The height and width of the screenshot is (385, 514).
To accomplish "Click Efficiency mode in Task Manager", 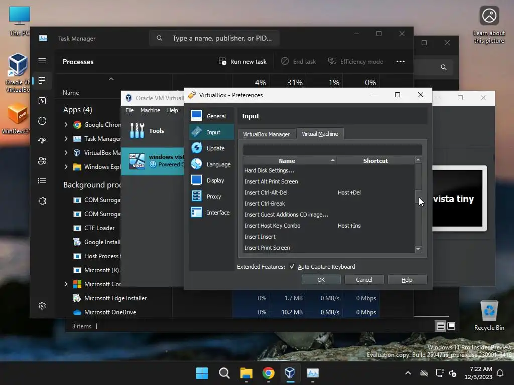I will point(356,62).
